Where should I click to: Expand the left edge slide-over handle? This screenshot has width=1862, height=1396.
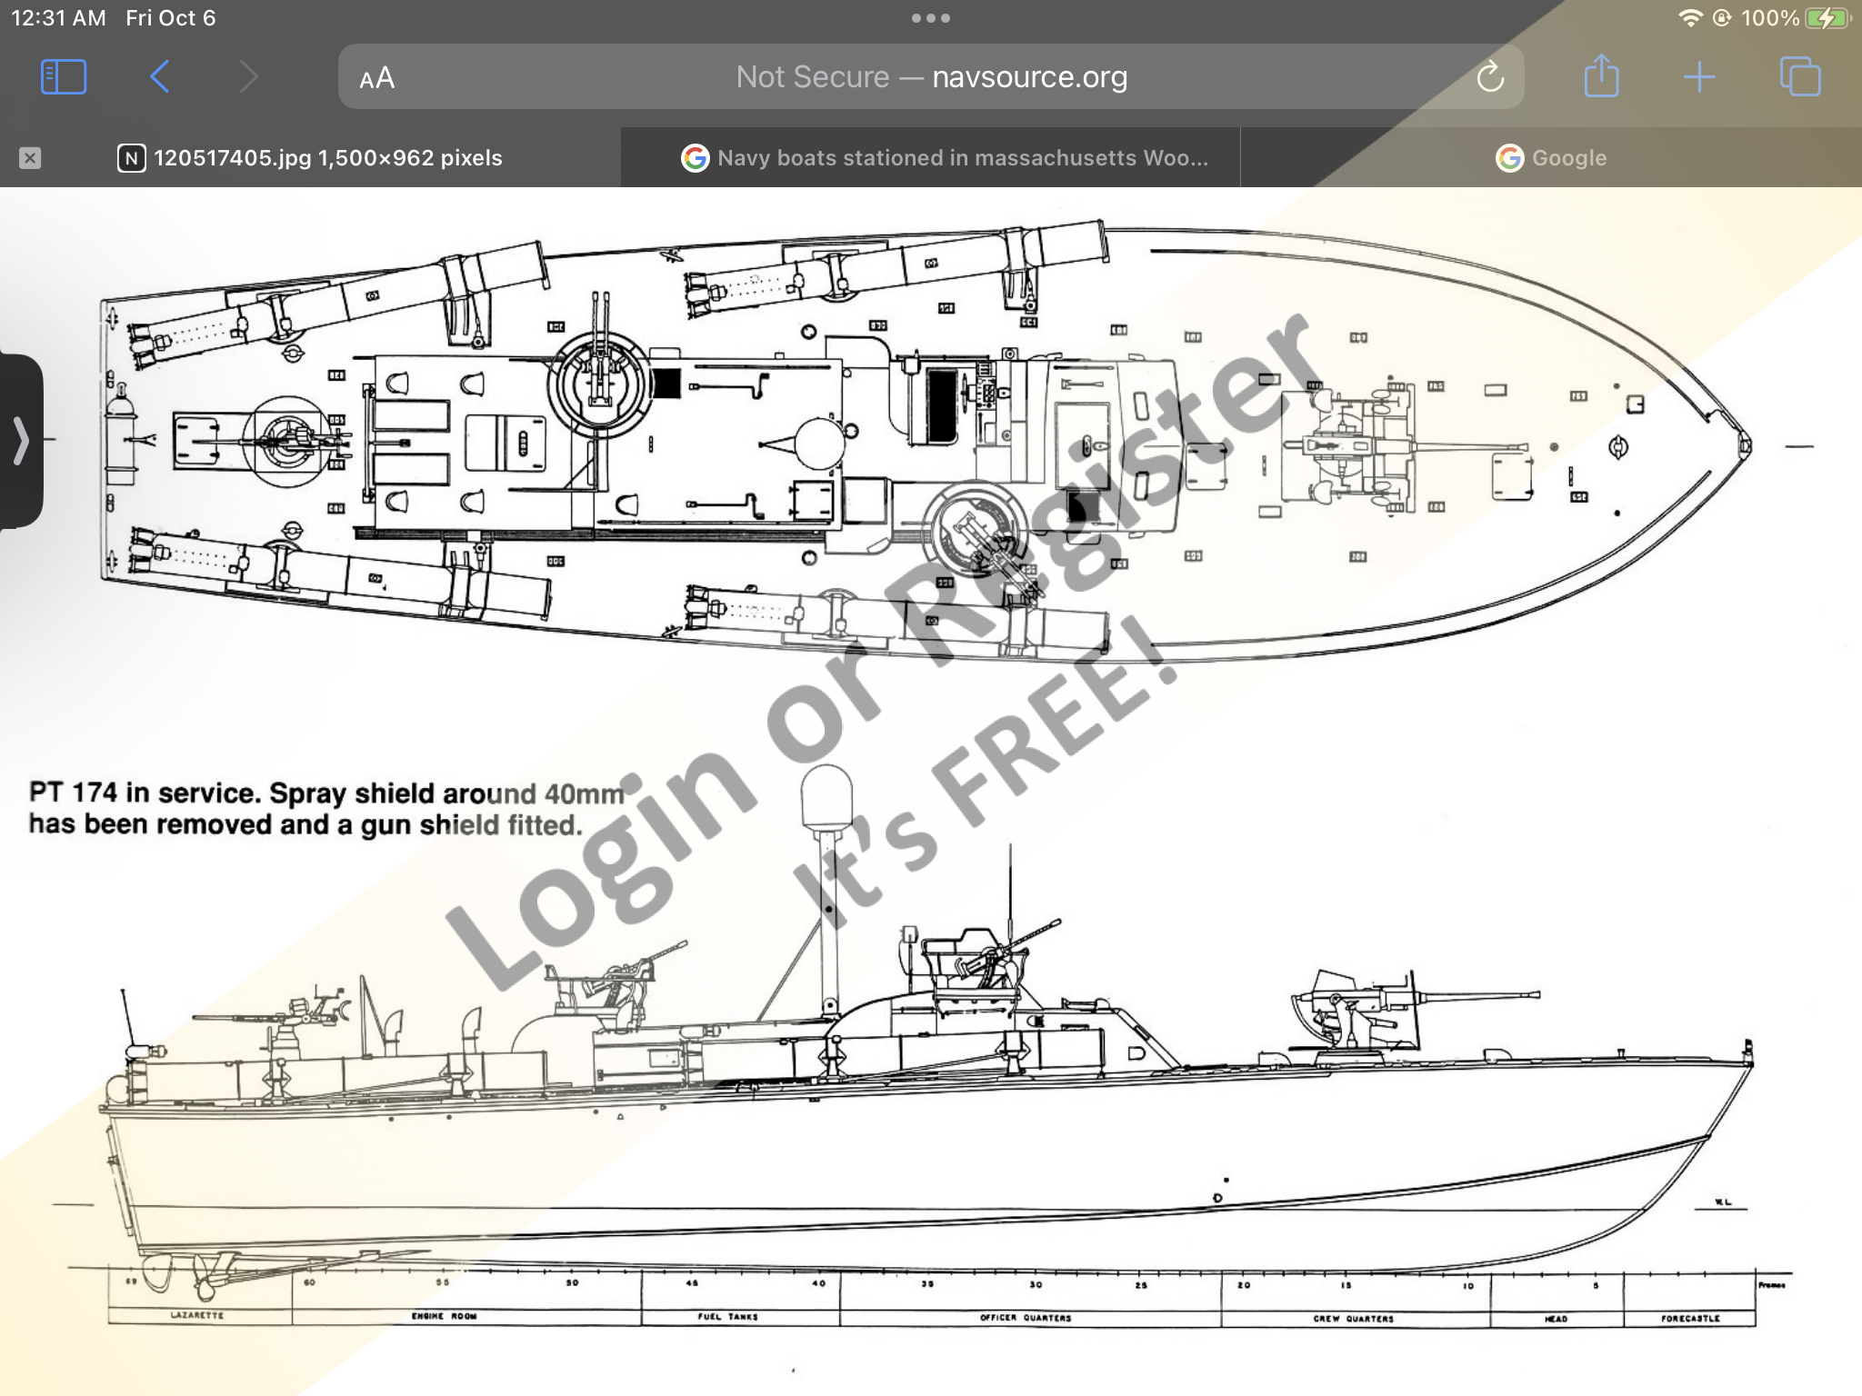[20, 441]
